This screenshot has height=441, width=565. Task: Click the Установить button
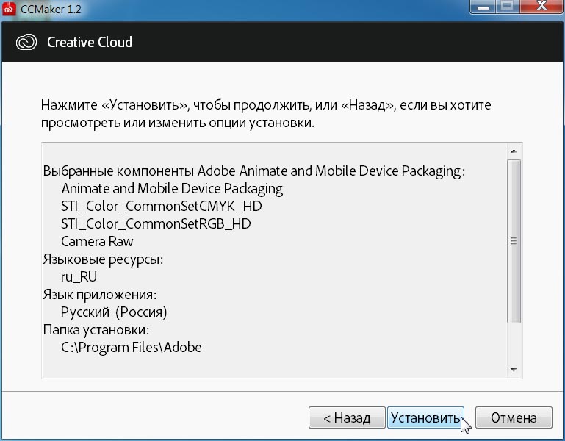[425, 417]
